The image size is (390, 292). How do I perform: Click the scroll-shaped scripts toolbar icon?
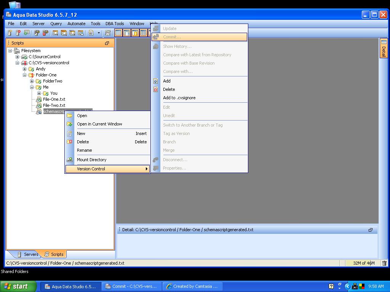tap(108, 33)
